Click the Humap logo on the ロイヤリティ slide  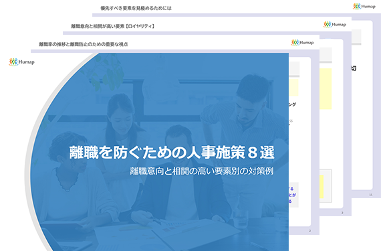tap(335, 24)
